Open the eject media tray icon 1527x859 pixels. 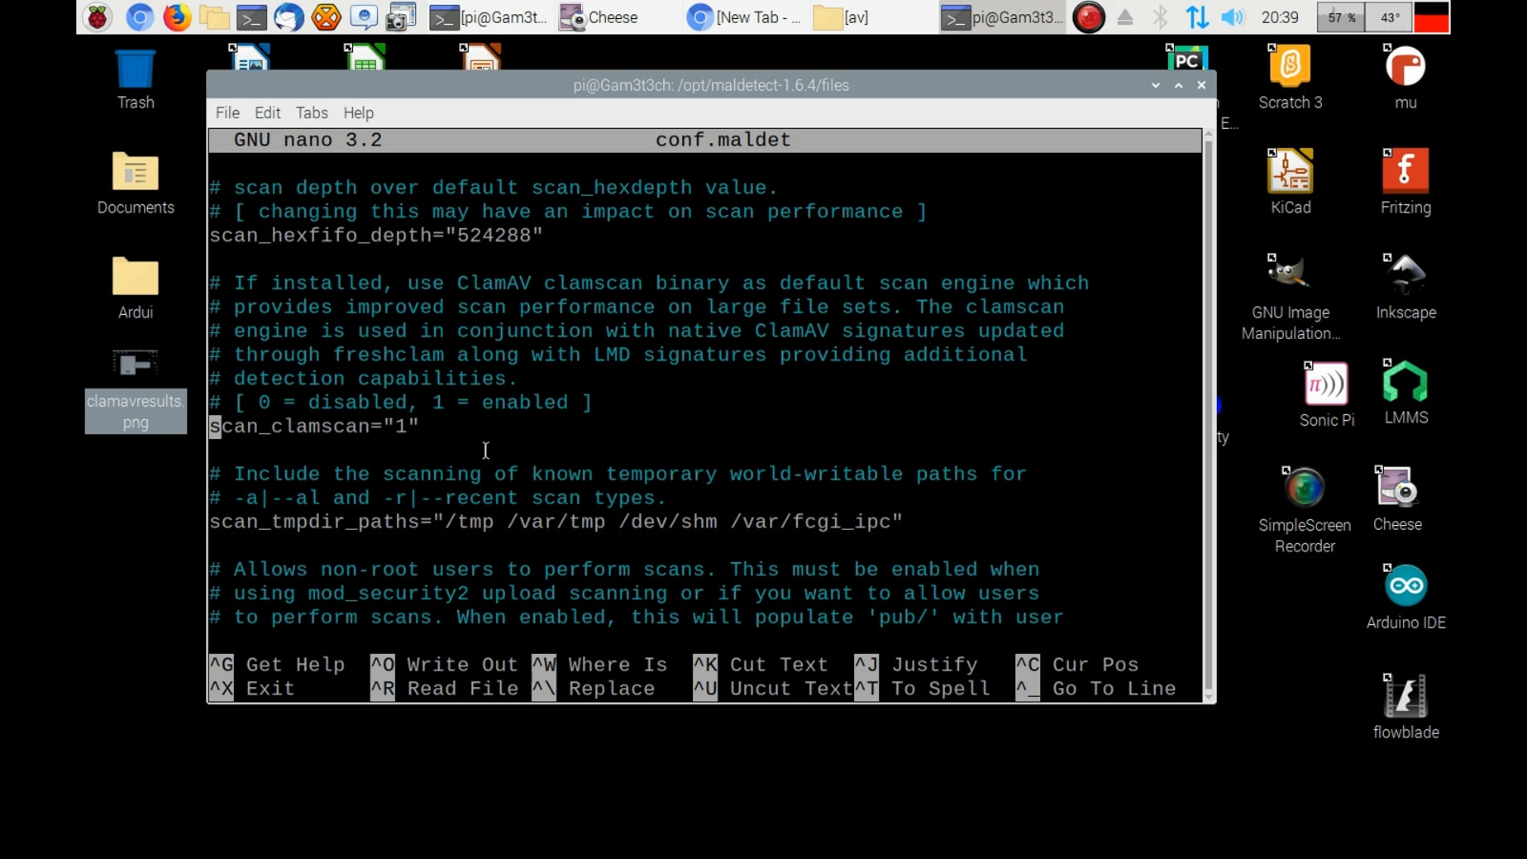click(1125, 17)
